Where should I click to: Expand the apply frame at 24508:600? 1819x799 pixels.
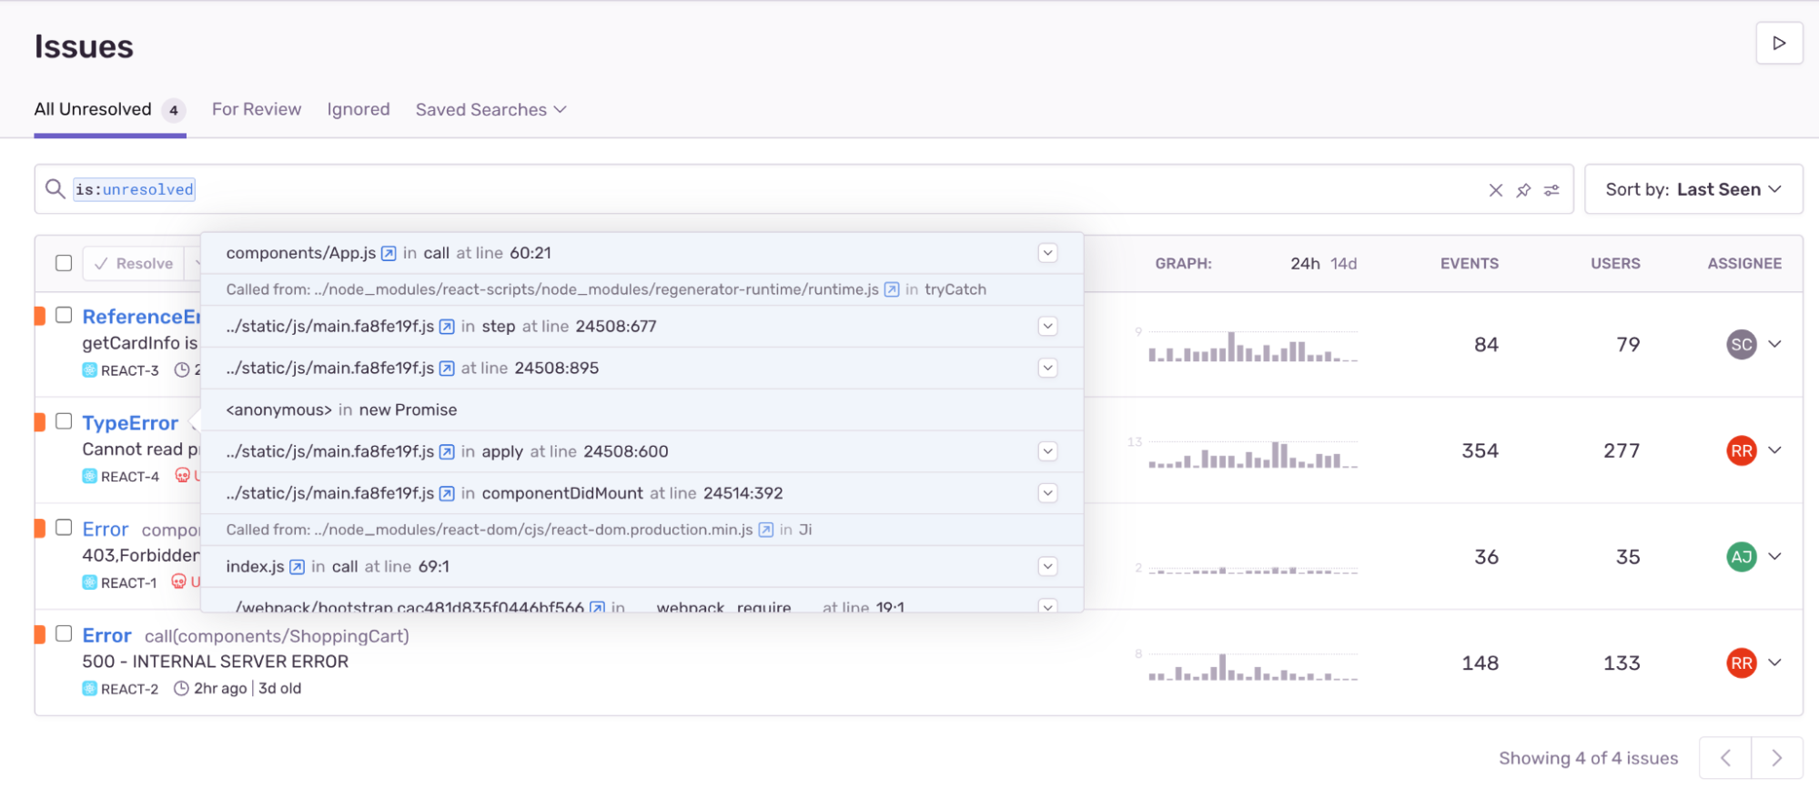[x=1048, y=452]
